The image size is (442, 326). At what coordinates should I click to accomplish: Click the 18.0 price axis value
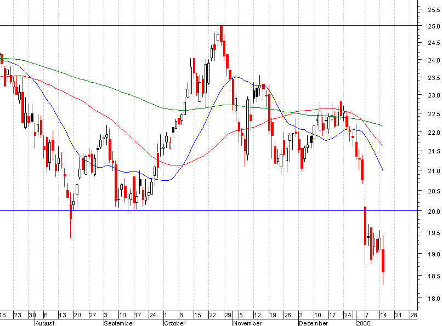pos(434,299)
